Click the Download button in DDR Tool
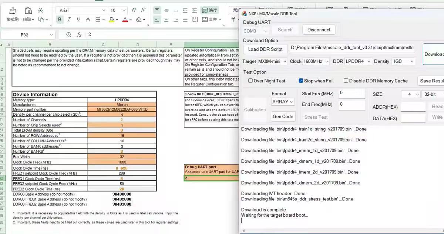 [x=434, y=54]
